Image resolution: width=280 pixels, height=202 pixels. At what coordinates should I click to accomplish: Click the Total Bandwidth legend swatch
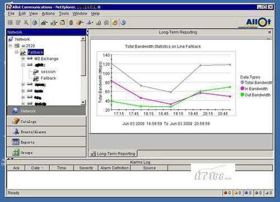[242, 82]
